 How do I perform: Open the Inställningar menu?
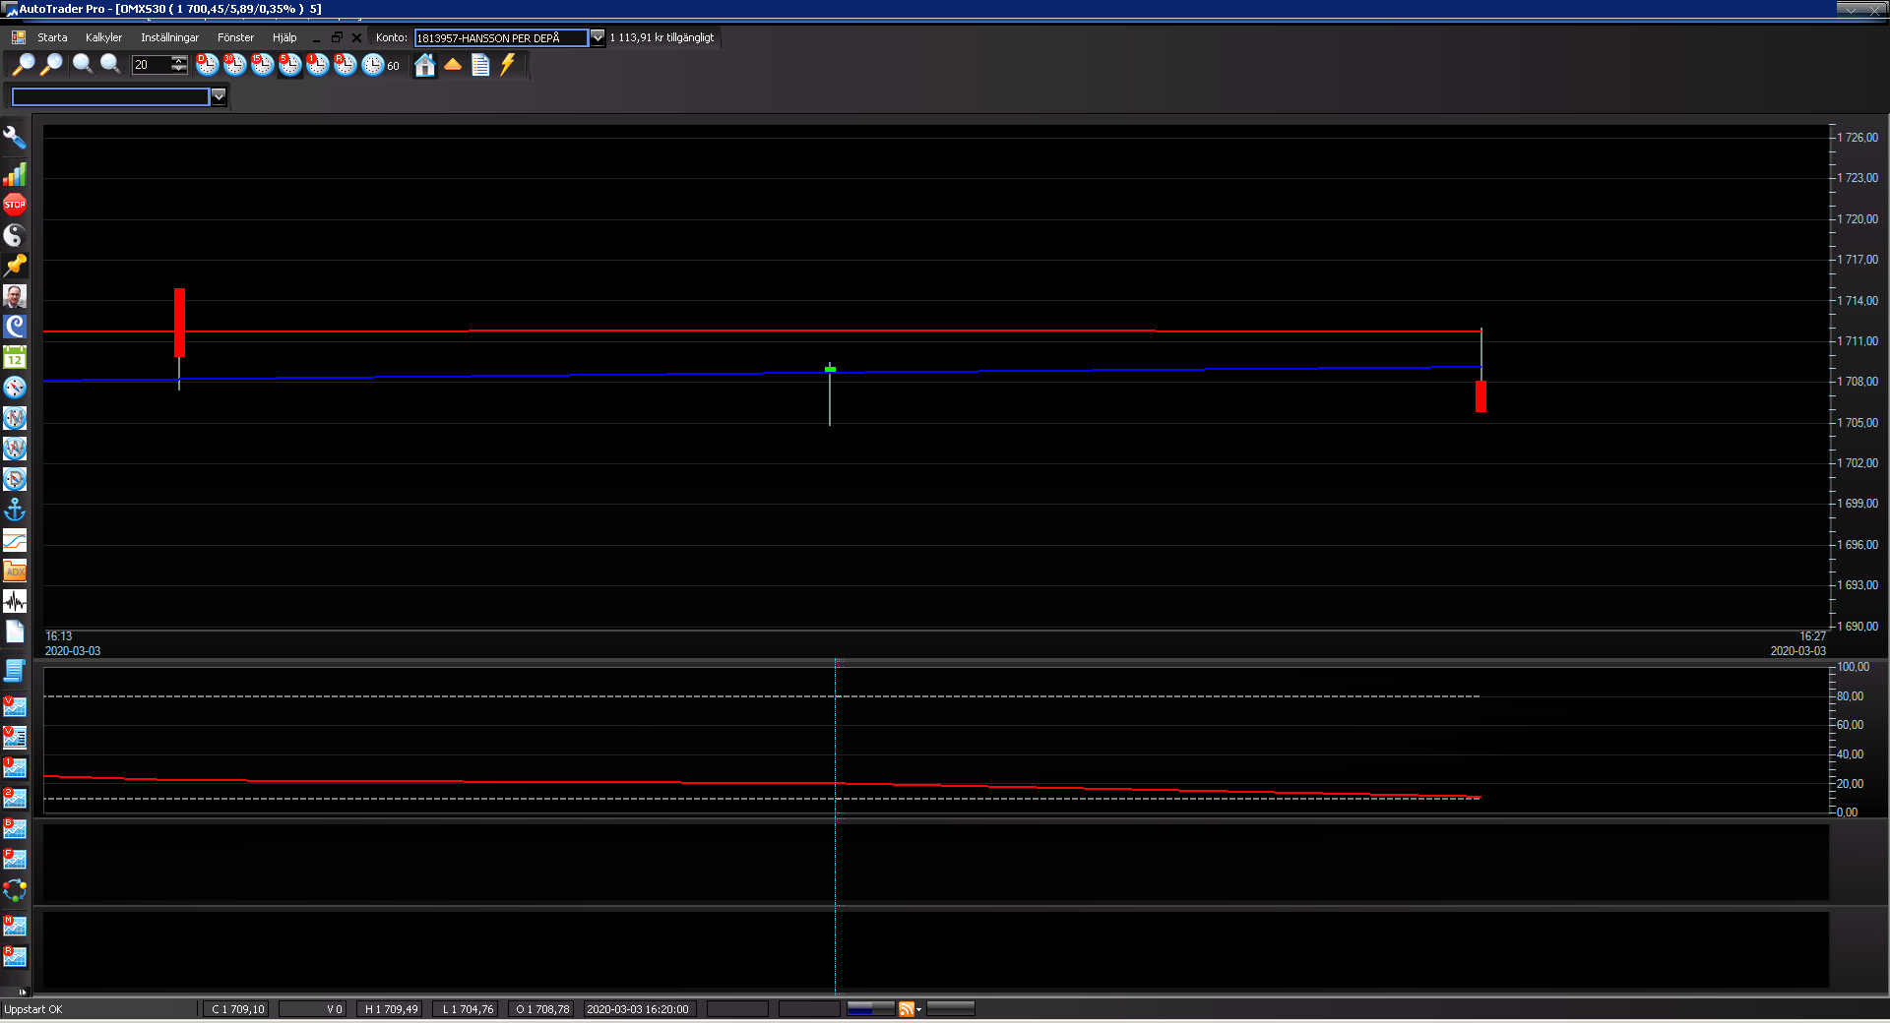click(169, 37)
